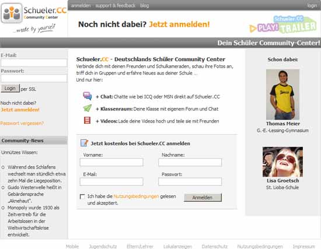Focus the sidebar Passwort login field
The height and width of the screenshot is (249, 321).
(x=34, y=78)
